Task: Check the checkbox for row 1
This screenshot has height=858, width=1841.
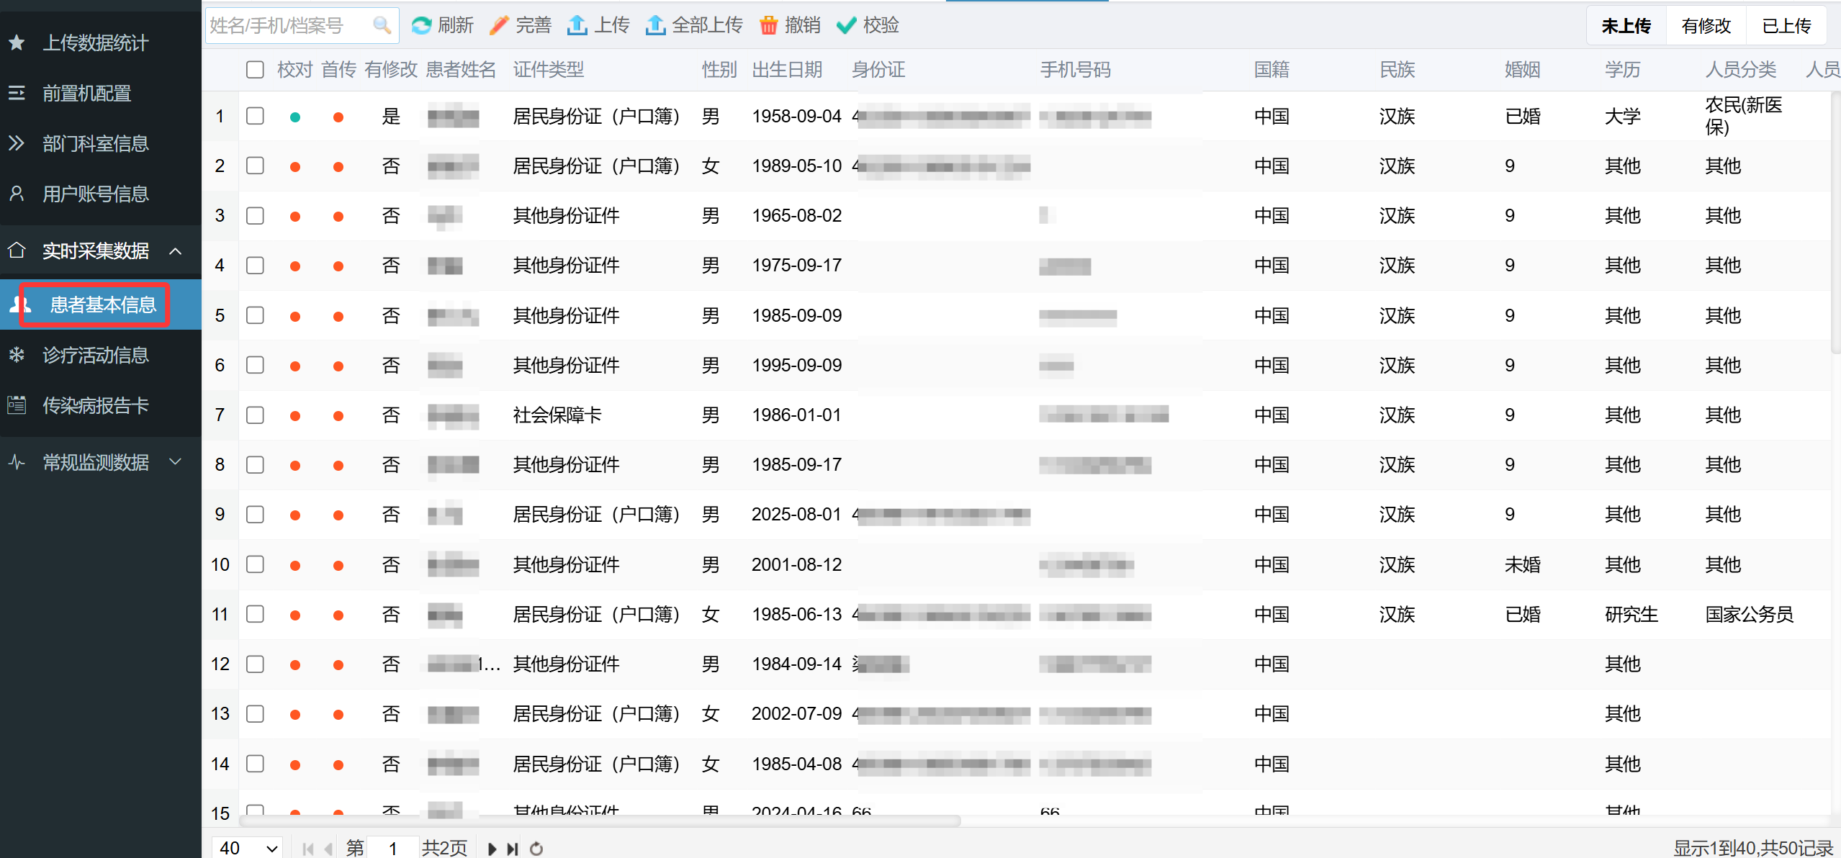Action: [255, 116]
